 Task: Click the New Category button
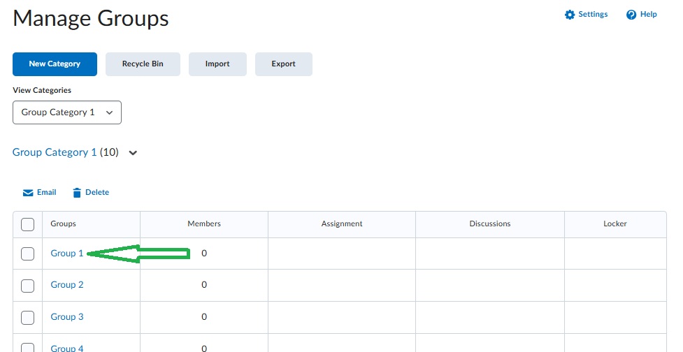click(55, 64)
